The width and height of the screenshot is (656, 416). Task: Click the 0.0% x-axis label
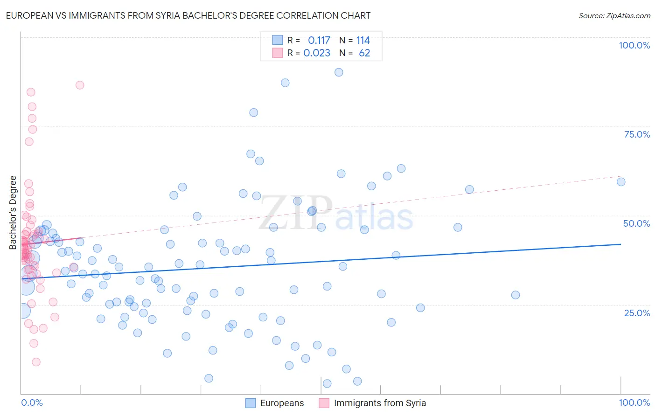pos(32,402)
